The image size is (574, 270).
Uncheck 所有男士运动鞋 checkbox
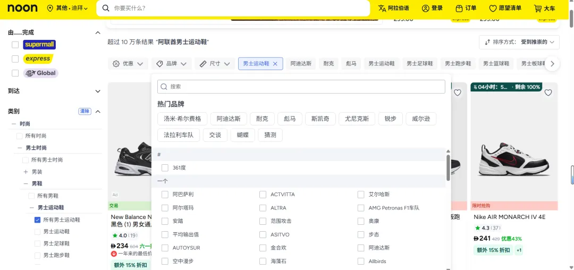37,220
